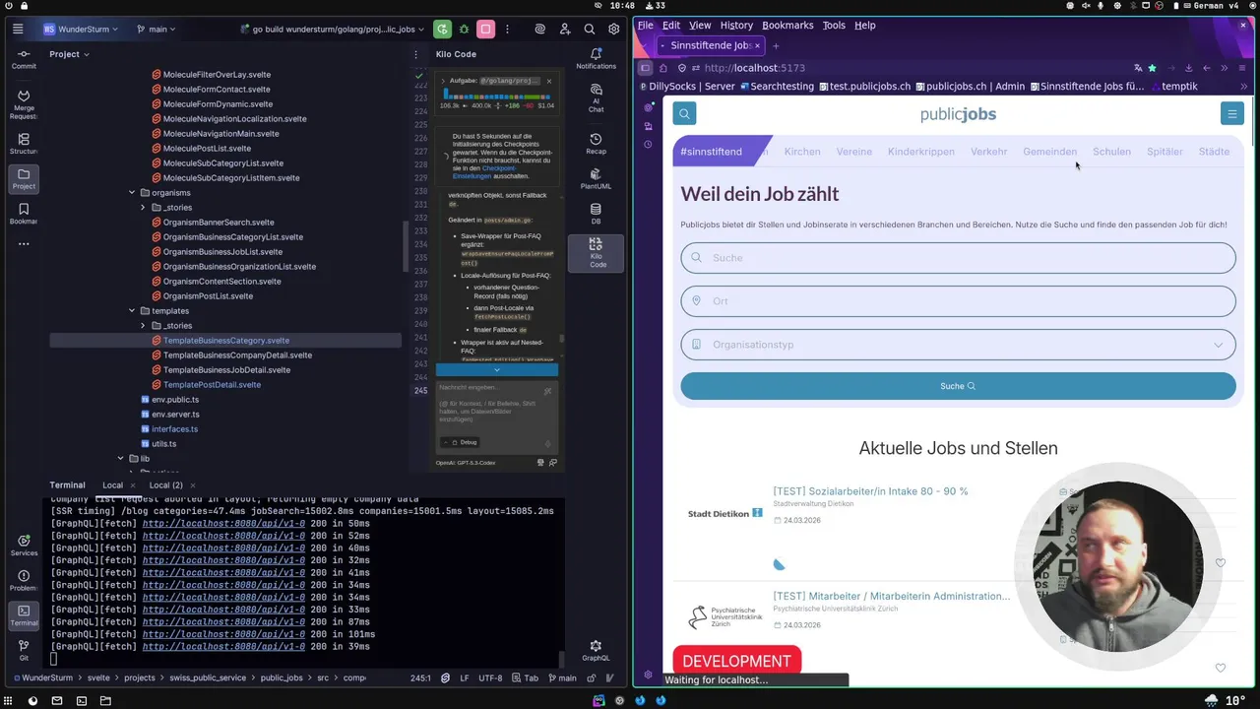1260x709 pixels.
Task: Select the Kirchen category tab
Action: click(x=802, y=152)
